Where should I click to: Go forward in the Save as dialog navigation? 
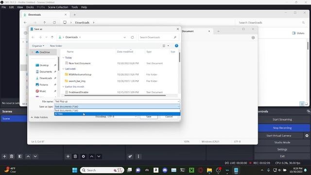(40, 37)
